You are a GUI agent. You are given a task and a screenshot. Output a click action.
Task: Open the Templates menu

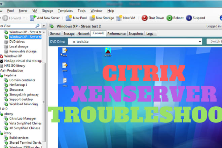coord(65,11)
